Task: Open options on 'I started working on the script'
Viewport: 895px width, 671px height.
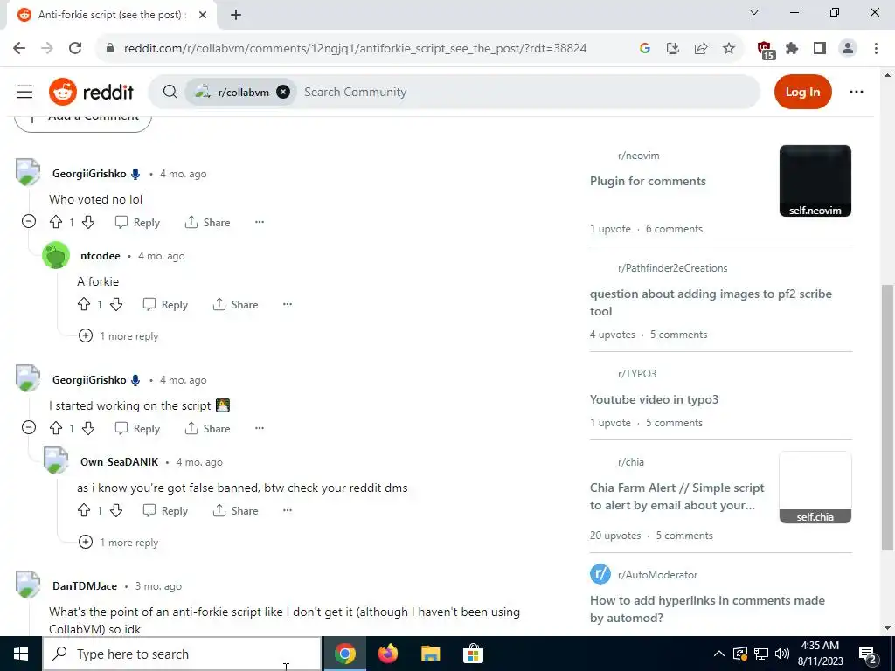Action: (x=260, y=428)
